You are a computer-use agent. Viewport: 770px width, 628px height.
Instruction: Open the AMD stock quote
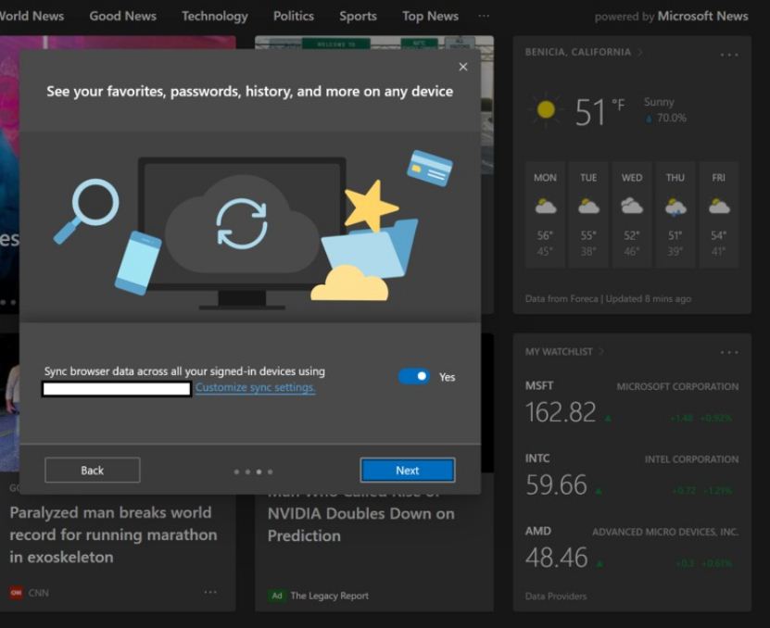click(632, 547)
